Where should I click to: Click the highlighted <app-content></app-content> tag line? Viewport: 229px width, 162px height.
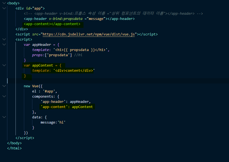pos(52,24)
